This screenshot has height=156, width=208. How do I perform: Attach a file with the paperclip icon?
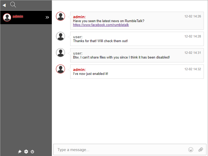[x=200, y=149]
